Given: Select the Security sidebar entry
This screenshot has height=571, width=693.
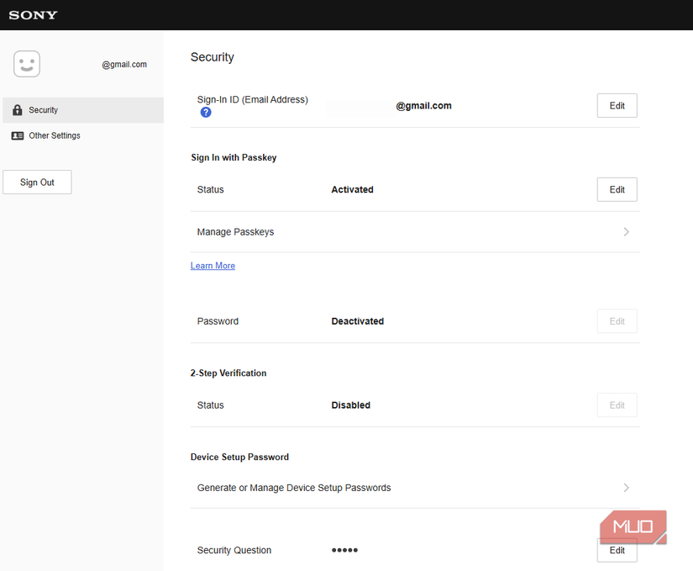Looking at the screenshot, I should pos(43,109).
